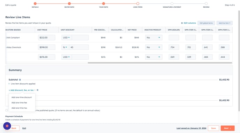Click the unit price field showing $598.00
Image resolution: width=240 pixels, height=133 pixels.
tap(46, 47)
